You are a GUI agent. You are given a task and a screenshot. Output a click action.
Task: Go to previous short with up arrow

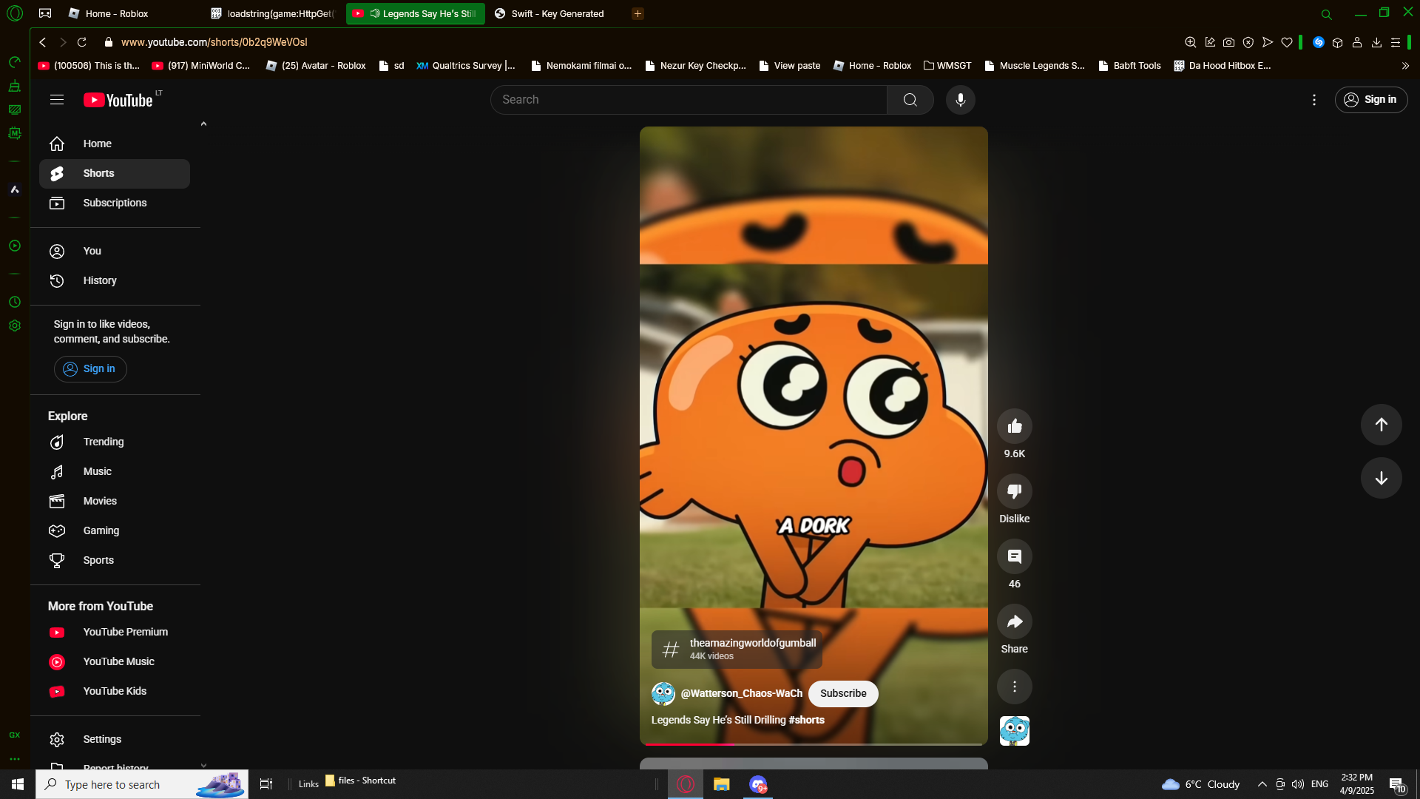[1381, 425]
